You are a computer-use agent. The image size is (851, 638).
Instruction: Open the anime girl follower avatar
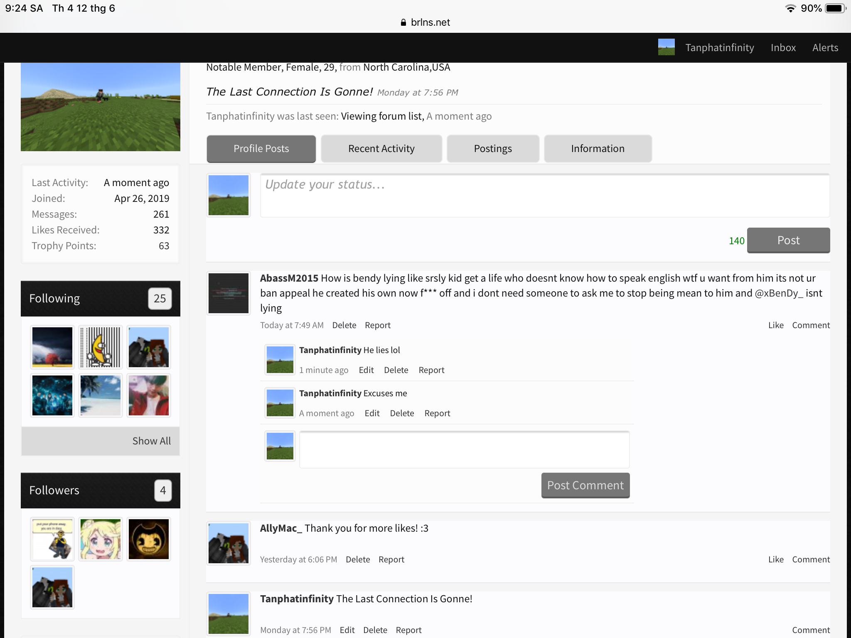(x=101, y=539)
